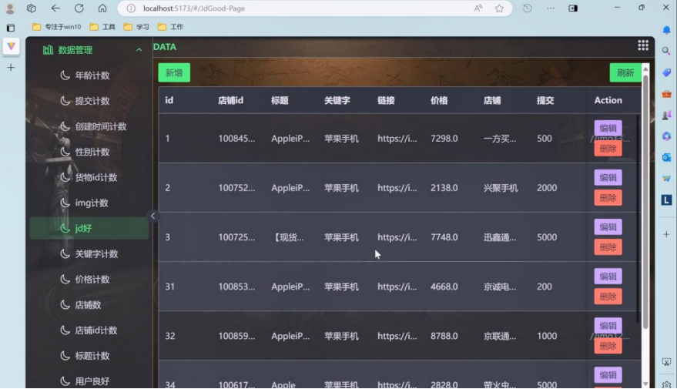Click the 新增 button
Image resolution: width=677 pixels, height=389 pixels.
(x=174, y=73)
